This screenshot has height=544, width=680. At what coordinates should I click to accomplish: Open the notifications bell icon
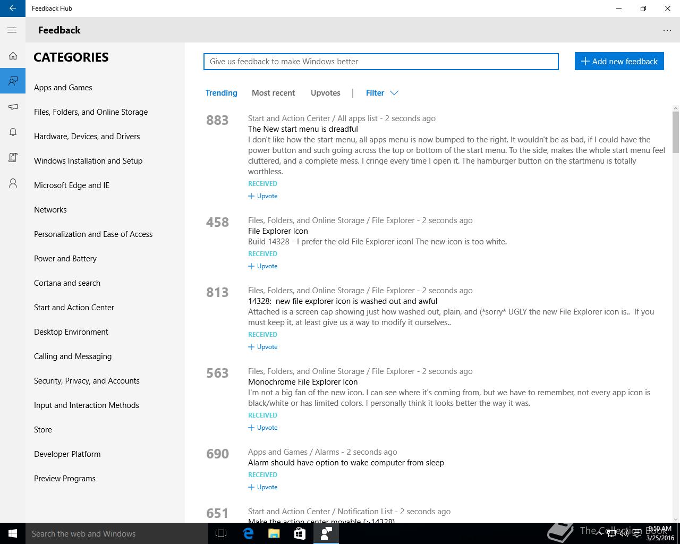[x=13, y=132]
